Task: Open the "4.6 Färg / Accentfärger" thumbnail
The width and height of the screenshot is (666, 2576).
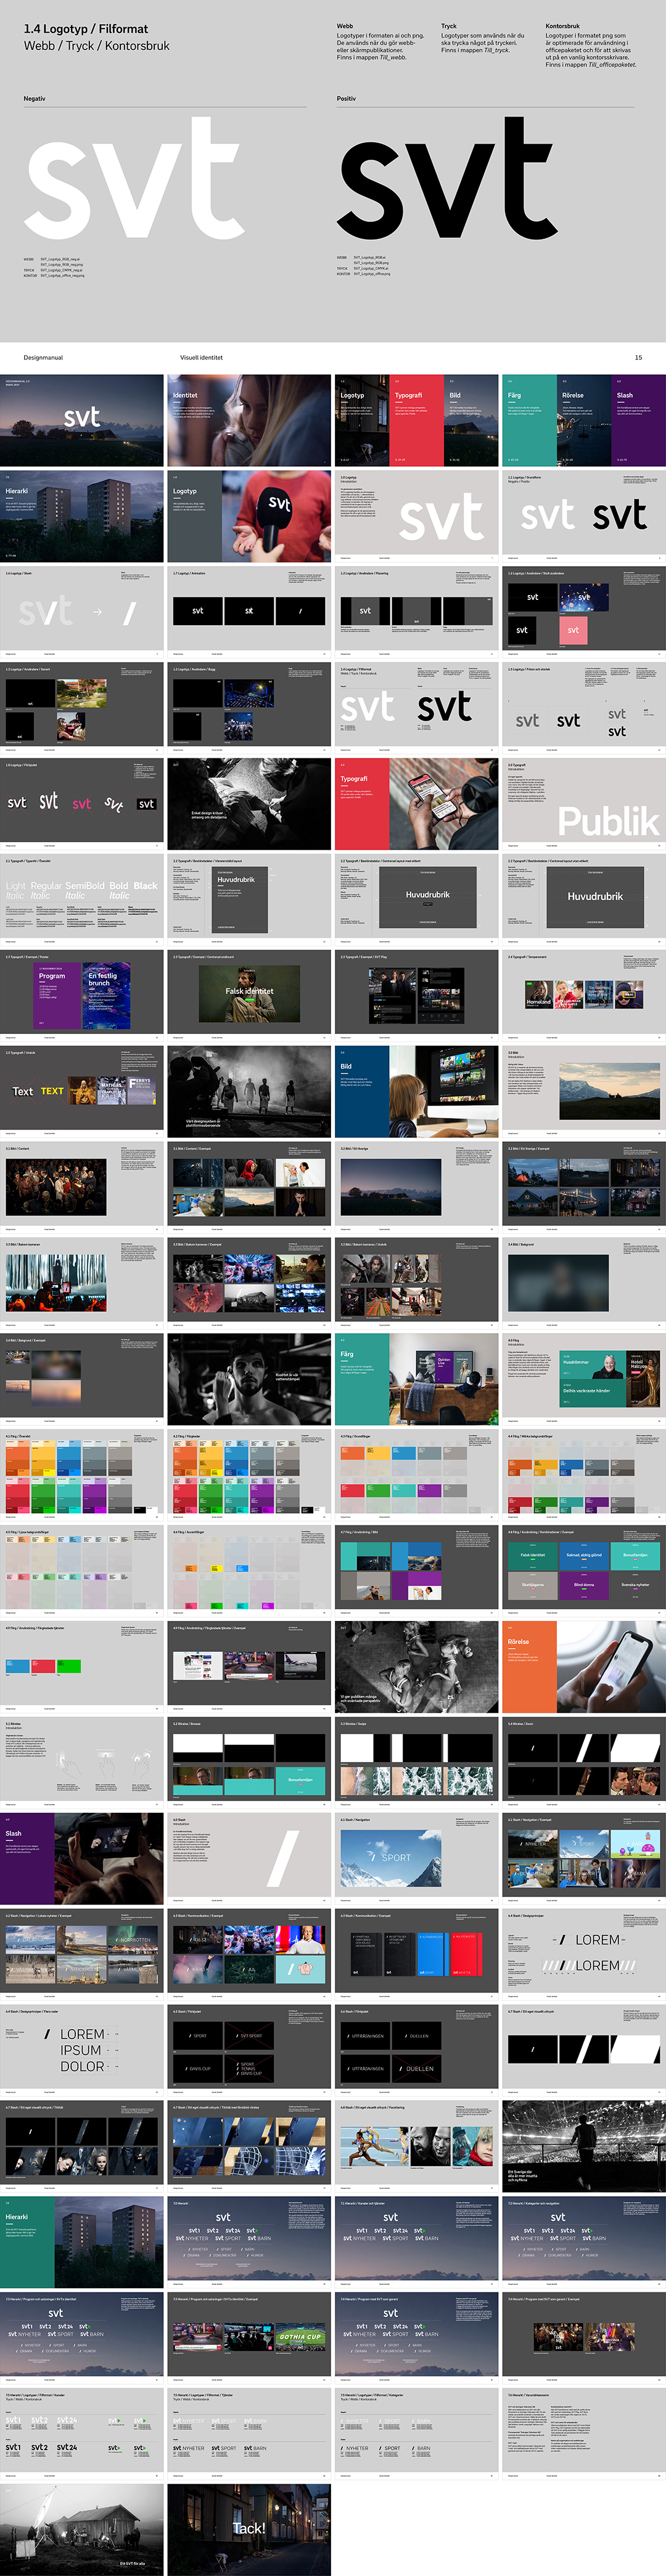Action: click(x=249, y=1571)
